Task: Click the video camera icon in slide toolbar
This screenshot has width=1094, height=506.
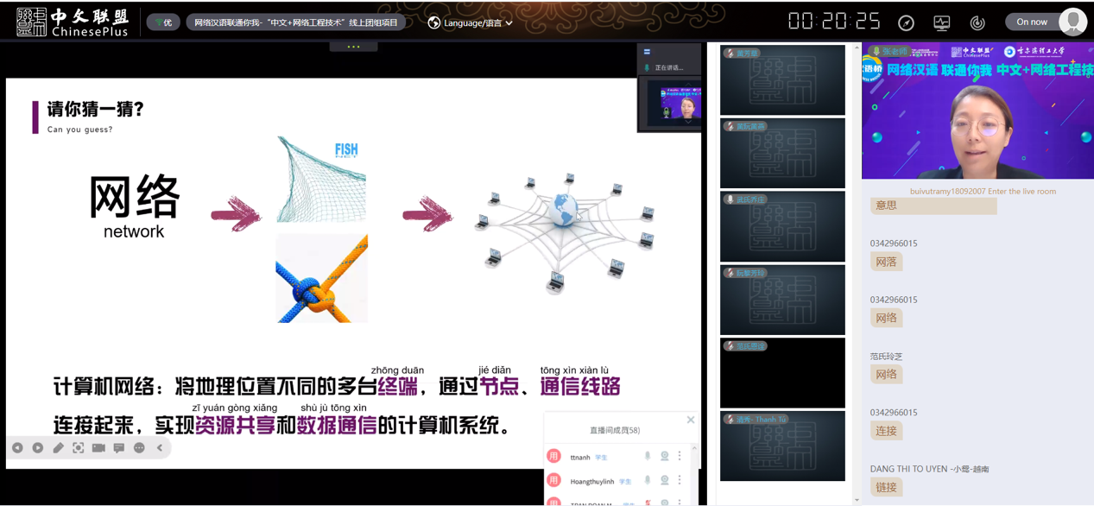Action: click(x=98, y=448)
